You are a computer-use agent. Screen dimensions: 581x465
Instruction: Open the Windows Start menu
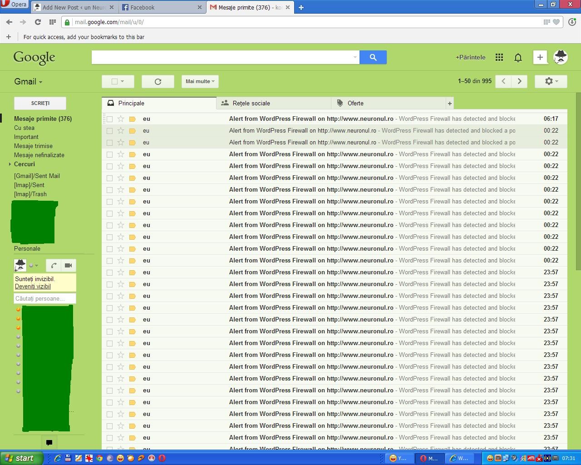(22, 458)
